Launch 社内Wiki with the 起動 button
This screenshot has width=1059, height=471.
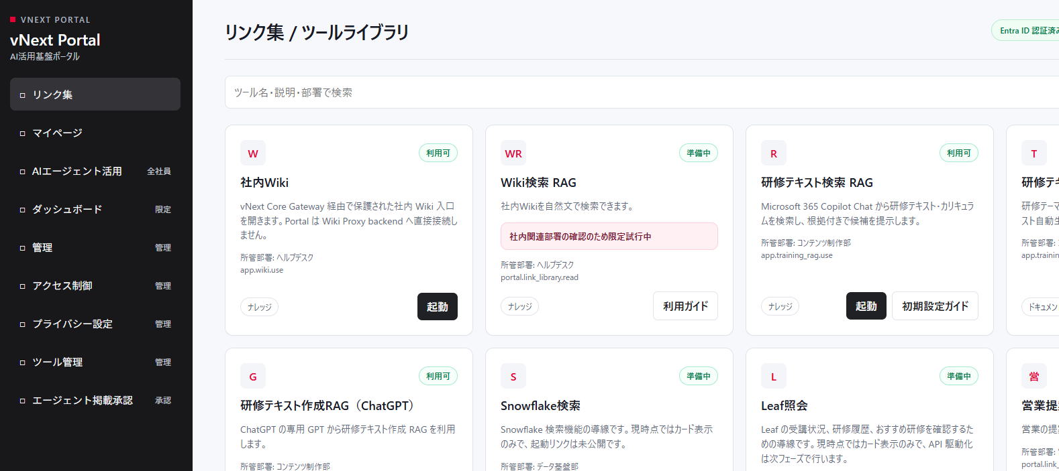(438, 306)
